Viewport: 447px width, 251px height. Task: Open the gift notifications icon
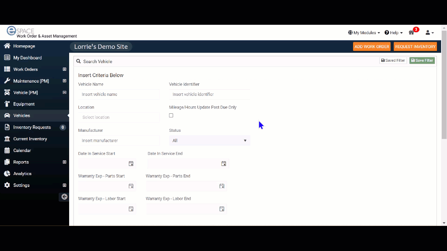point(411,32)
